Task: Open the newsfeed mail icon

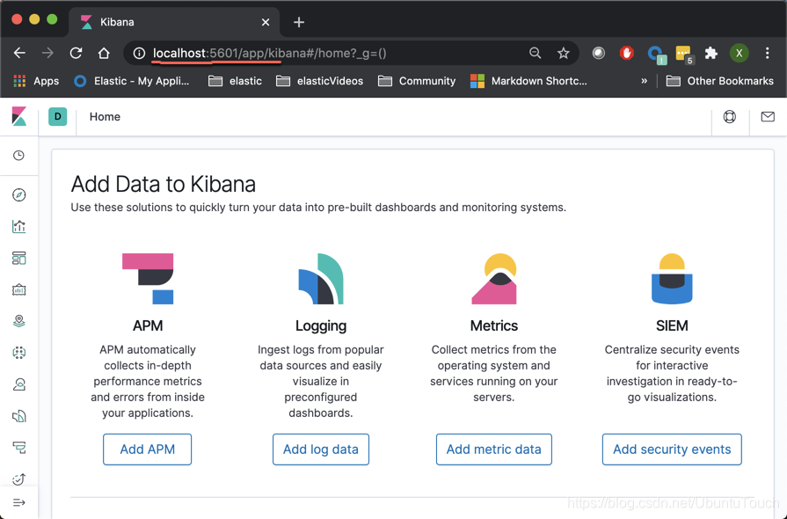Action: coord(768,116)
